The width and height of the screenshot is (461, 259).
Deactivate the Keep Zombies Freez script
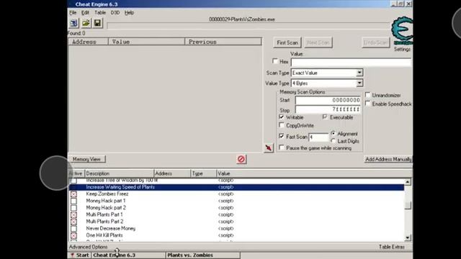[x=73, y=194]
